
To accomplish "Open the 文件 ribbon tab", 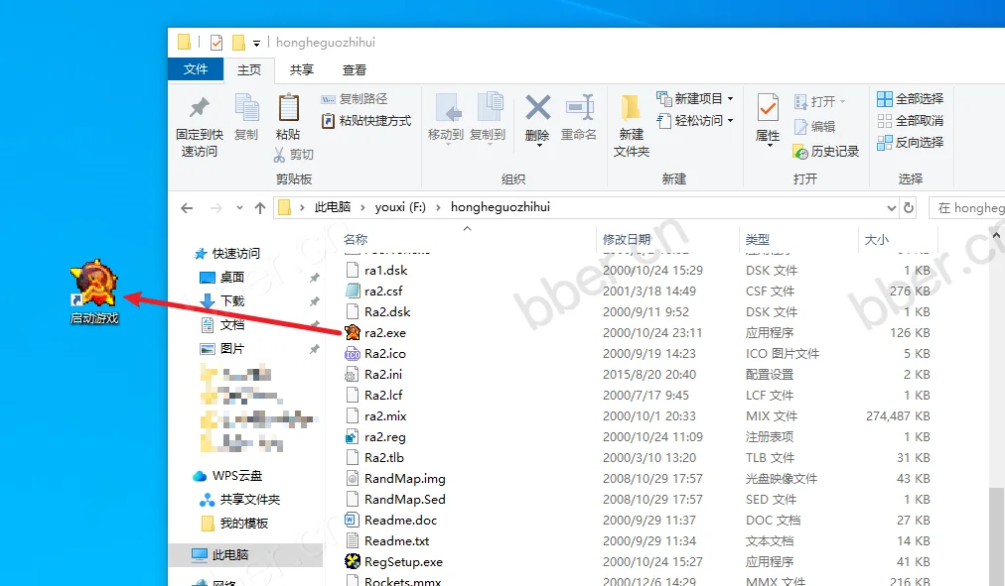I will tap(196, 69).
